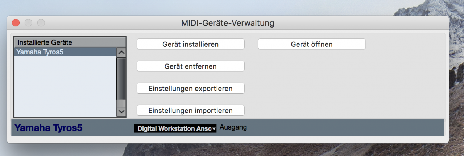Click Einstellungen importieren
Viewport: 464px width, 156px height.
click(x=191, y=110)
